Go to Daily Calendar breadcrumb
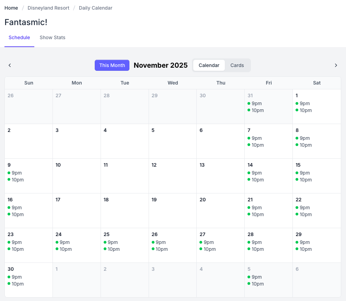Image resolution: width=346 pixels, height=301 pixels. (x=95, y=8)
